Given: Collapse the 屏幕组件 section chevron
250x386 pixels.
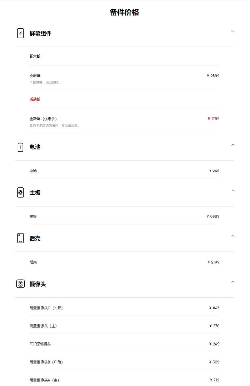Looking at the screenshot, I should tap(233, 31).
